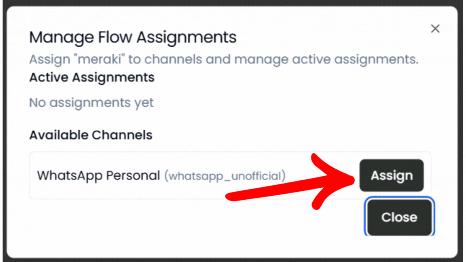Click the Active Assignments heading
The image size is (466, 262).
click(x=92, y=77)
